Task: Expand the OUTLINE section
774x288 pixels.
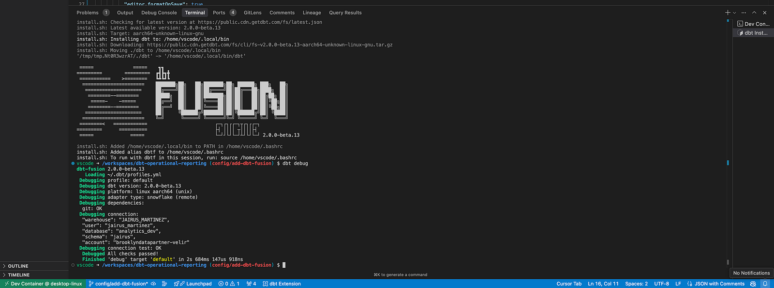Action: pos(18,266)
